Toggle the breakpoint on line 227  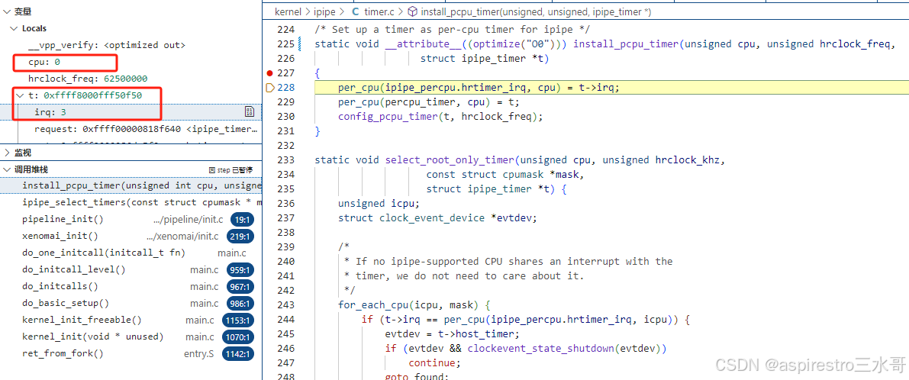tap(269, 73)
